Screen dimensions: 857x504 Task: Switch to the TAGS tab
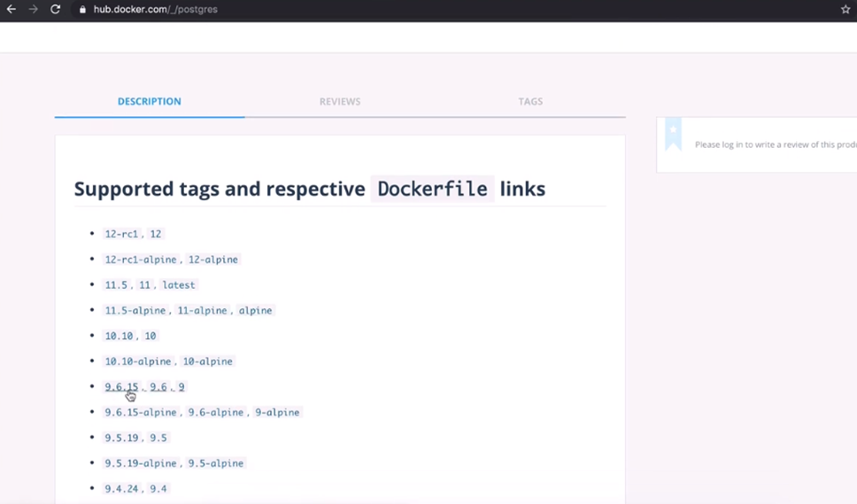(x=530, y=101)
